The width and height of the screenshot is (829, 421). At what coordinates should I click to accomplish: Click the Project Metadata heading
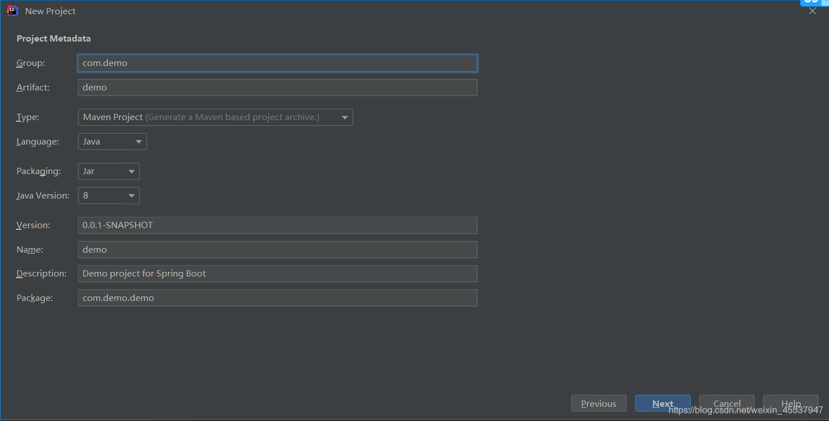pos(53,39)
